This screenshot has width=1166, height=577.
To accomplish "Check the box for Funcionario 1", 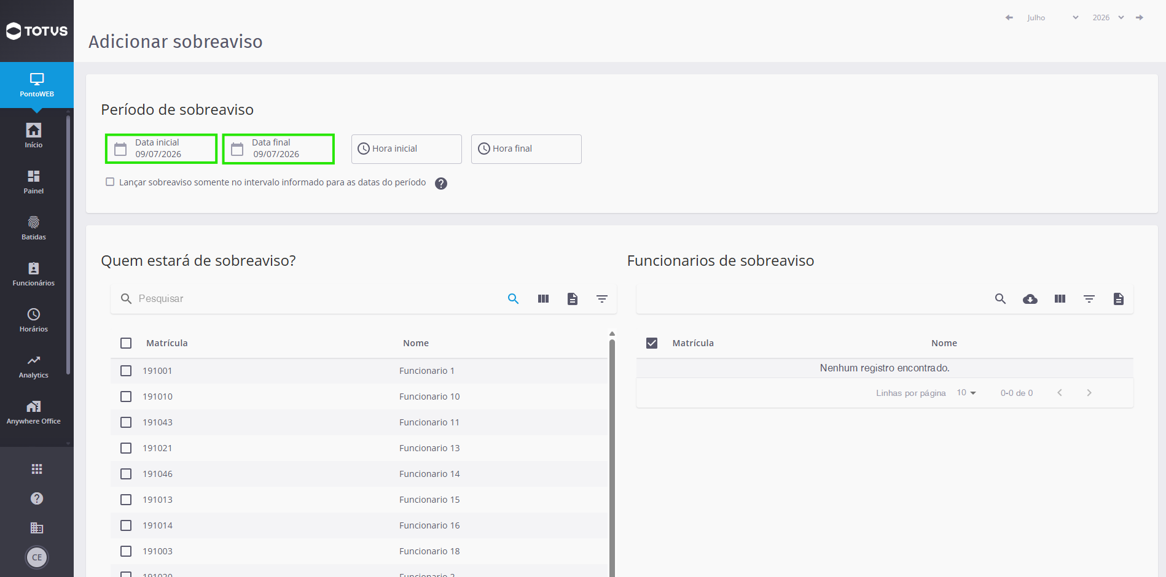I will [126, 371].
